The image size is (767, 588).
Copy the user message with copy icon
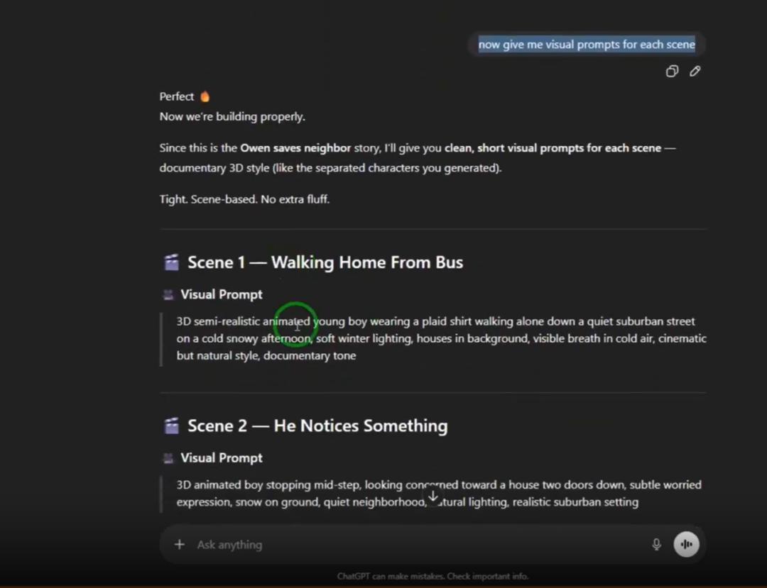tap(672, 72)
